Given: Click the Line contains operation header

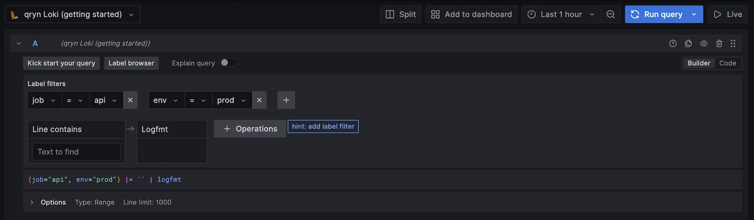Looking at the screenshot, I should 77,130.
